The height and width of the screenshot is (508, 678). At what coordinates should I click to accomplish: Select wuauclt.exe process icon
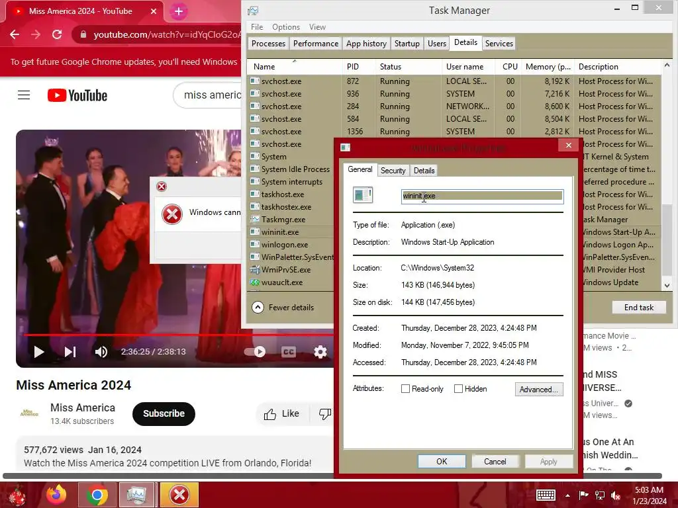tap(255, 282)
